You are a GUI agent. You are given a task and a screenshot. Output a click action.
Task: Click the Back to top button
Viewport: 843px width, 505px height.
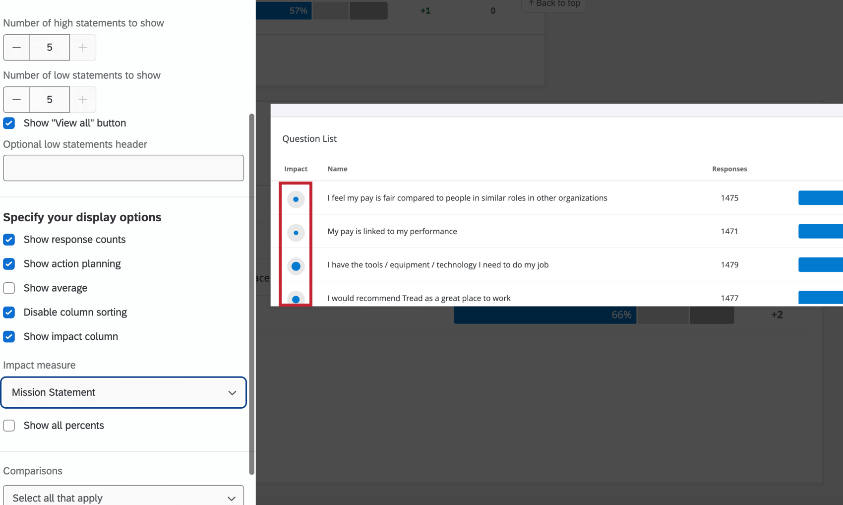(553, 3)
